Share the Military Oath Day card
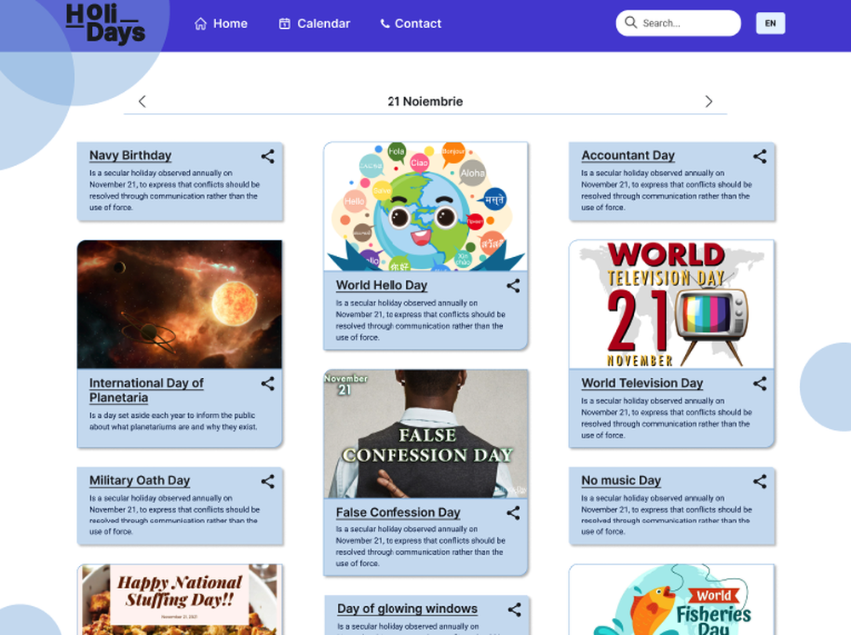The image size is (851, 635). point(267,481)
